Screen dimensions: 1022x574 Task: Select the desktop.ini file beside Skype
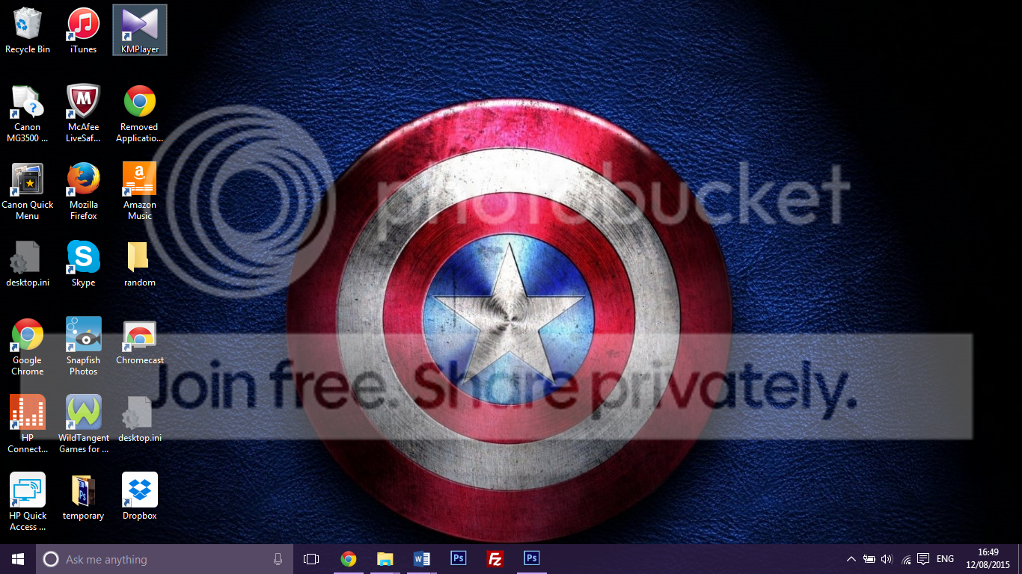(x=28, y=264)
